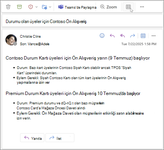Open the Move to folder icon

(x=44, y=7)
